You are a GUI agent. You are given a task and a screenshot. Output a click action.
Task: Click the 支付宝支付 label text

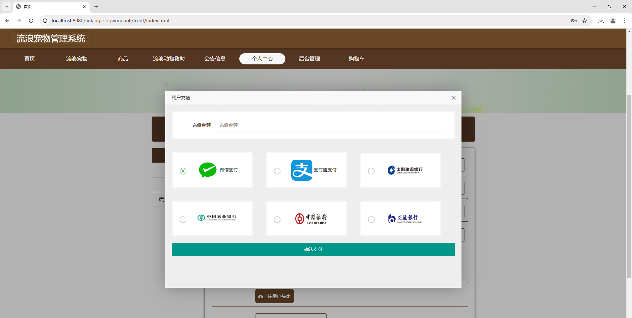pos(325,170)
